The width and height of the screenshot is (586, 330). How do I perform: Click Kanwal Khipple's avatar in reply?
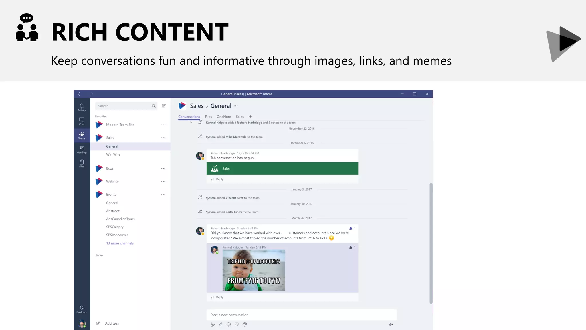[215, 250]
